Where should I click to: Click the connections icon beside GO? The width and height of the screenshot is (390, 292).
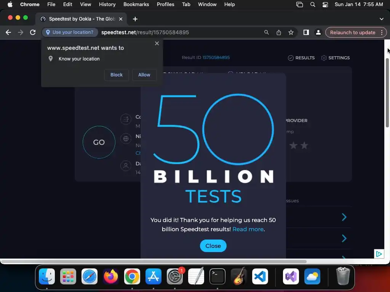click(x=126, y=119)
